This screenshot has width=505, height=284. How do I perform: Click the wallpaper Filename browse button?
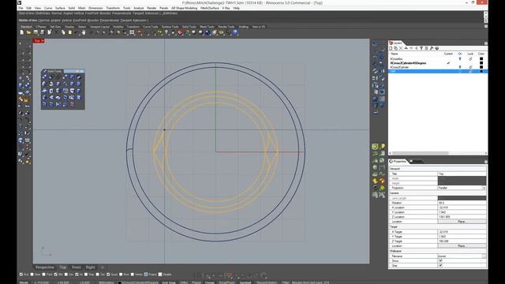484,256
